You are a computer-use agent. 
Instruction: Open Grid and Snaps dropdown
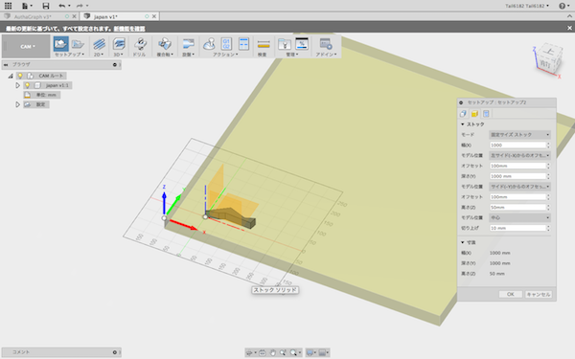[x=324, y=352]
